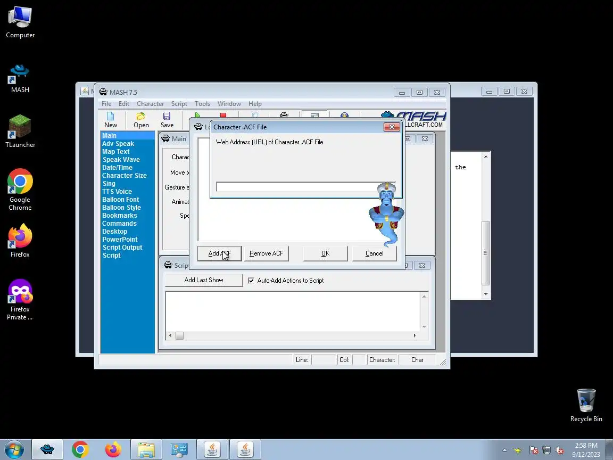
Task: Select Map Text in the sidebar
Action: click(x=115, y=152)
